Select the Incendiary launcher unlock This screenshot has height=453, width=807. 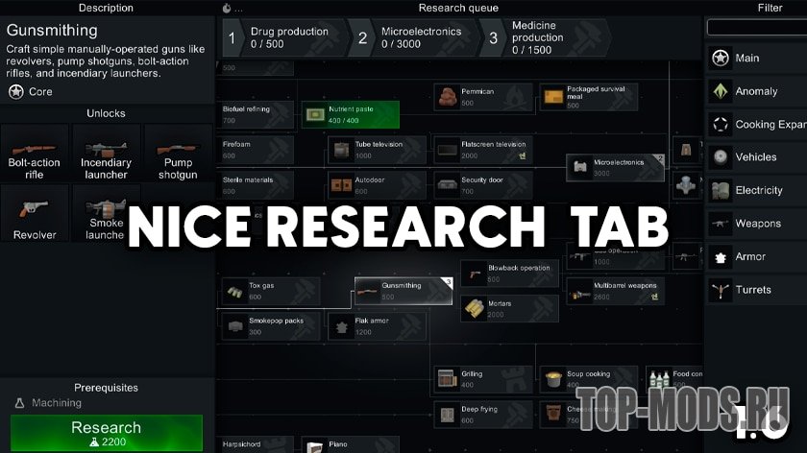[x=106, y=154]
